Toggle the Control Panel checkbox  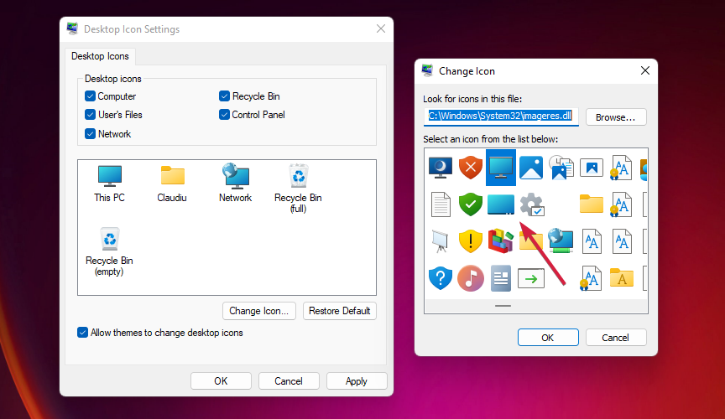[224, 115]
